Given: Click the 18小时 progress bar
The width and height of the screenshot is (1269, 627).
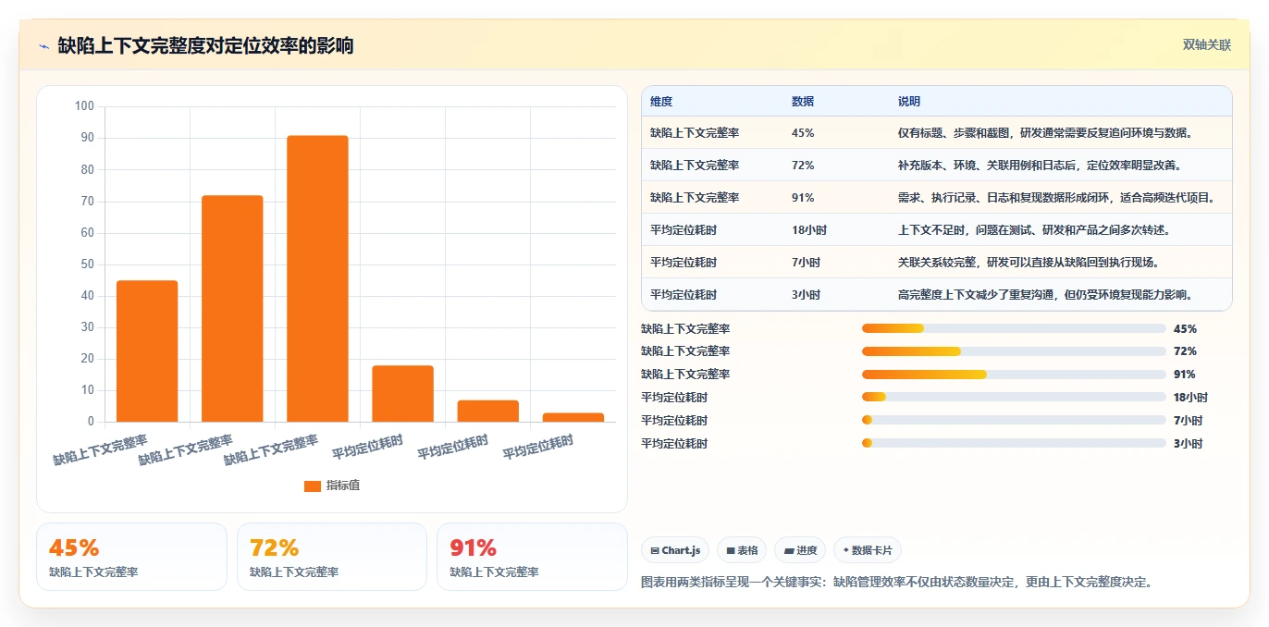Looking at the screenshot, I should tap(1014, 398).
